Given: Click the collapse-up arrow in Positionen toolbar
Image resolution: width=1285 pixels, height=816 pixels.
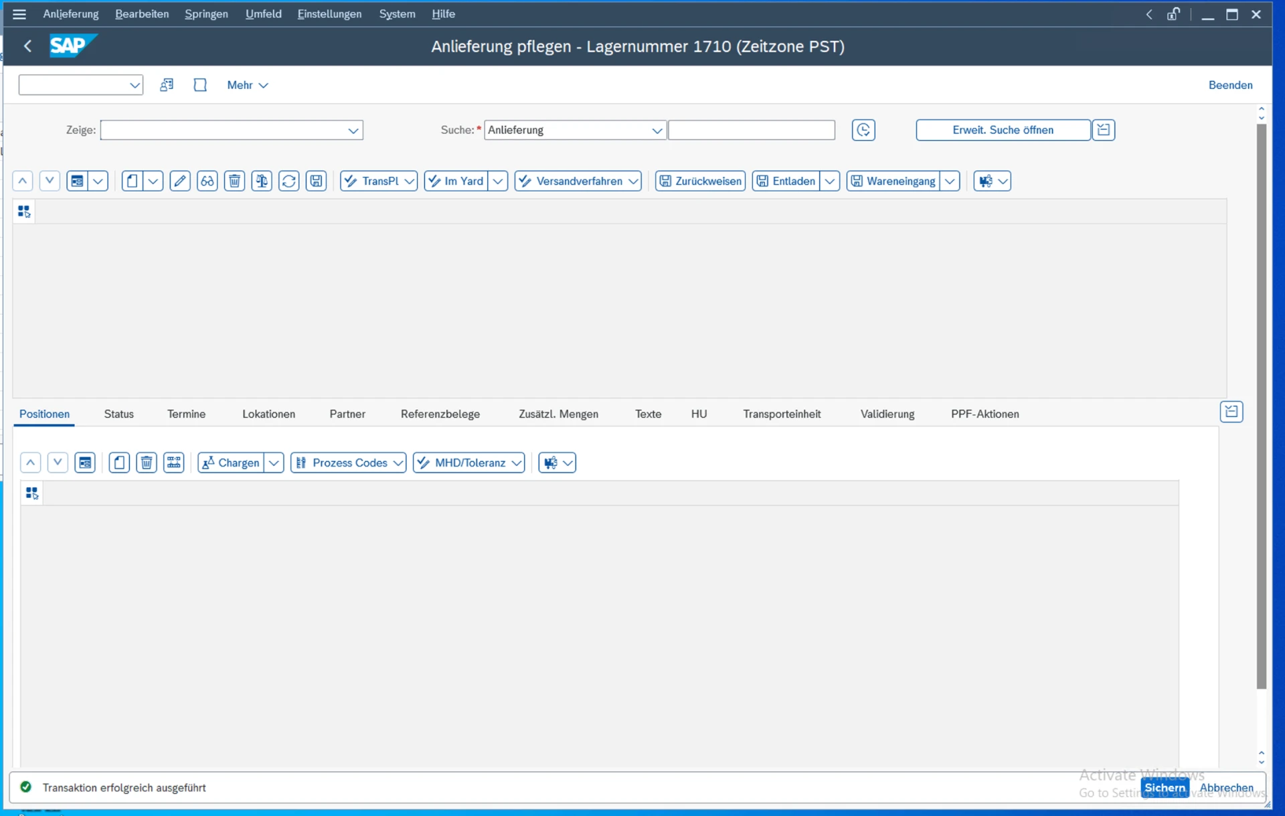Looking at the screenshot, I should point(31,463).
